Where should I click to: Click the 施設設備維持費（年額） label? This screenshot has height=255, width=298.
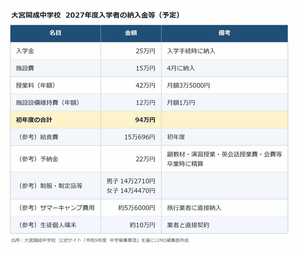[x=48, y=103]
